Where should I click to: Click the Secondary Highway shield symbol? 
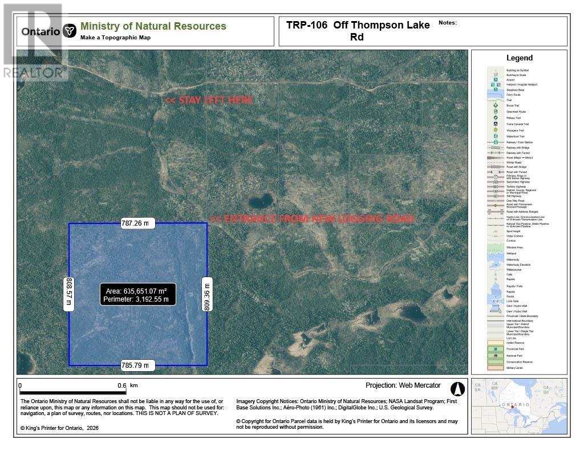pyautogui.click(x=496, y=182)
